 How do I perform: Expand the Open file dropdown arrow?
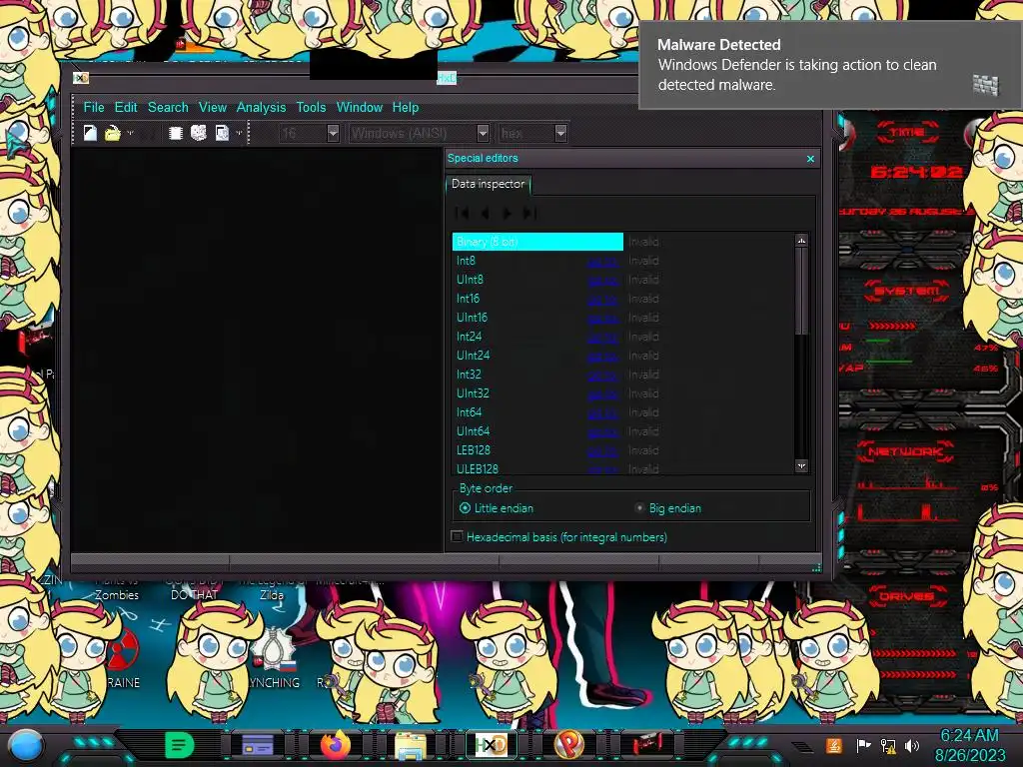coord(130,133)
